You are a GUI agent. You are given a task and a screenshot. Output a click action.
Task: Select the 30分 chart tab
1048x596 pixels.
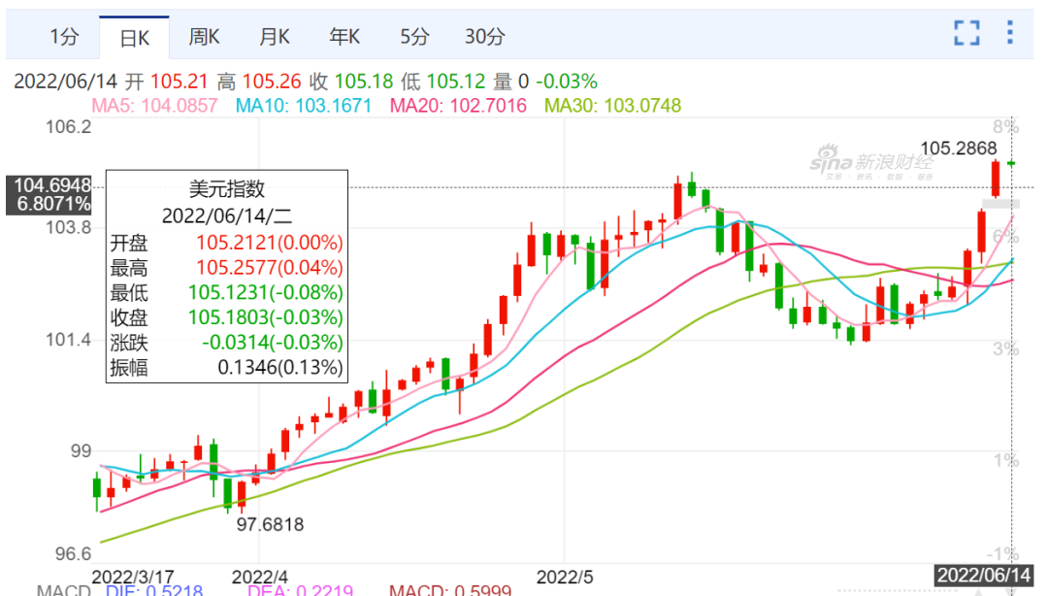point(484,36)
